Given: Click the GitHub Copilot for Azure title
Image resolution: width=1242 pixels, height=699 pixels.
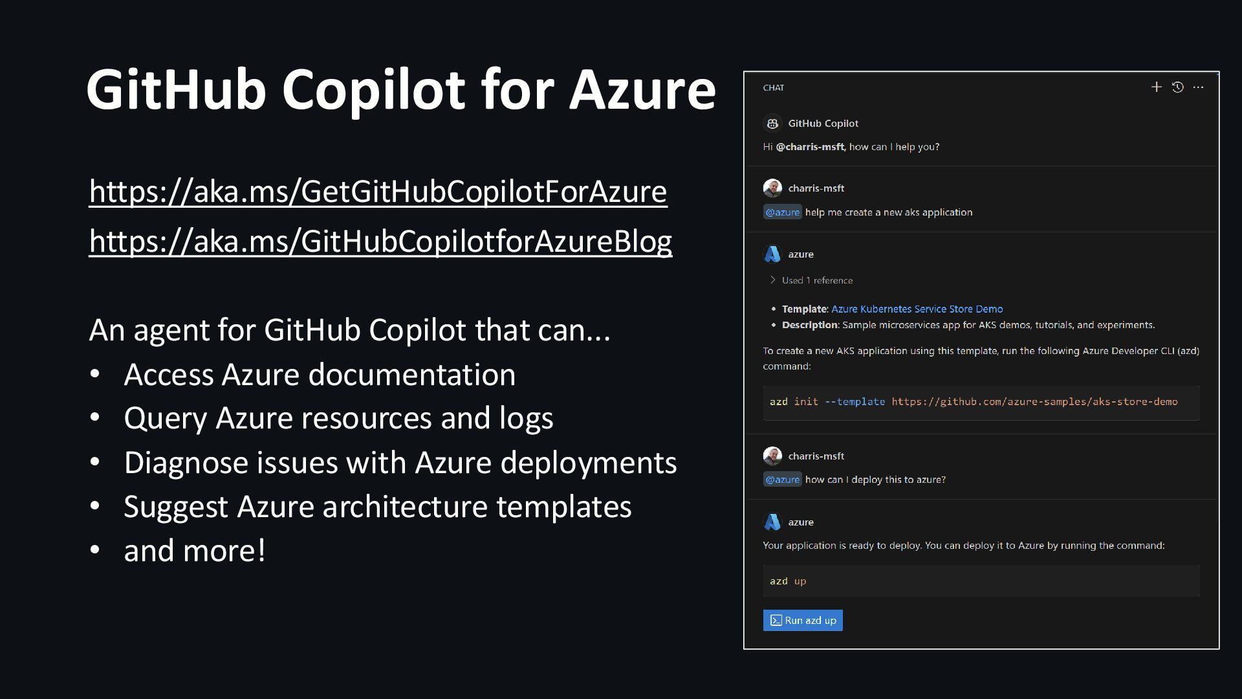Looking at the screenshot, I should pos(401,89).
